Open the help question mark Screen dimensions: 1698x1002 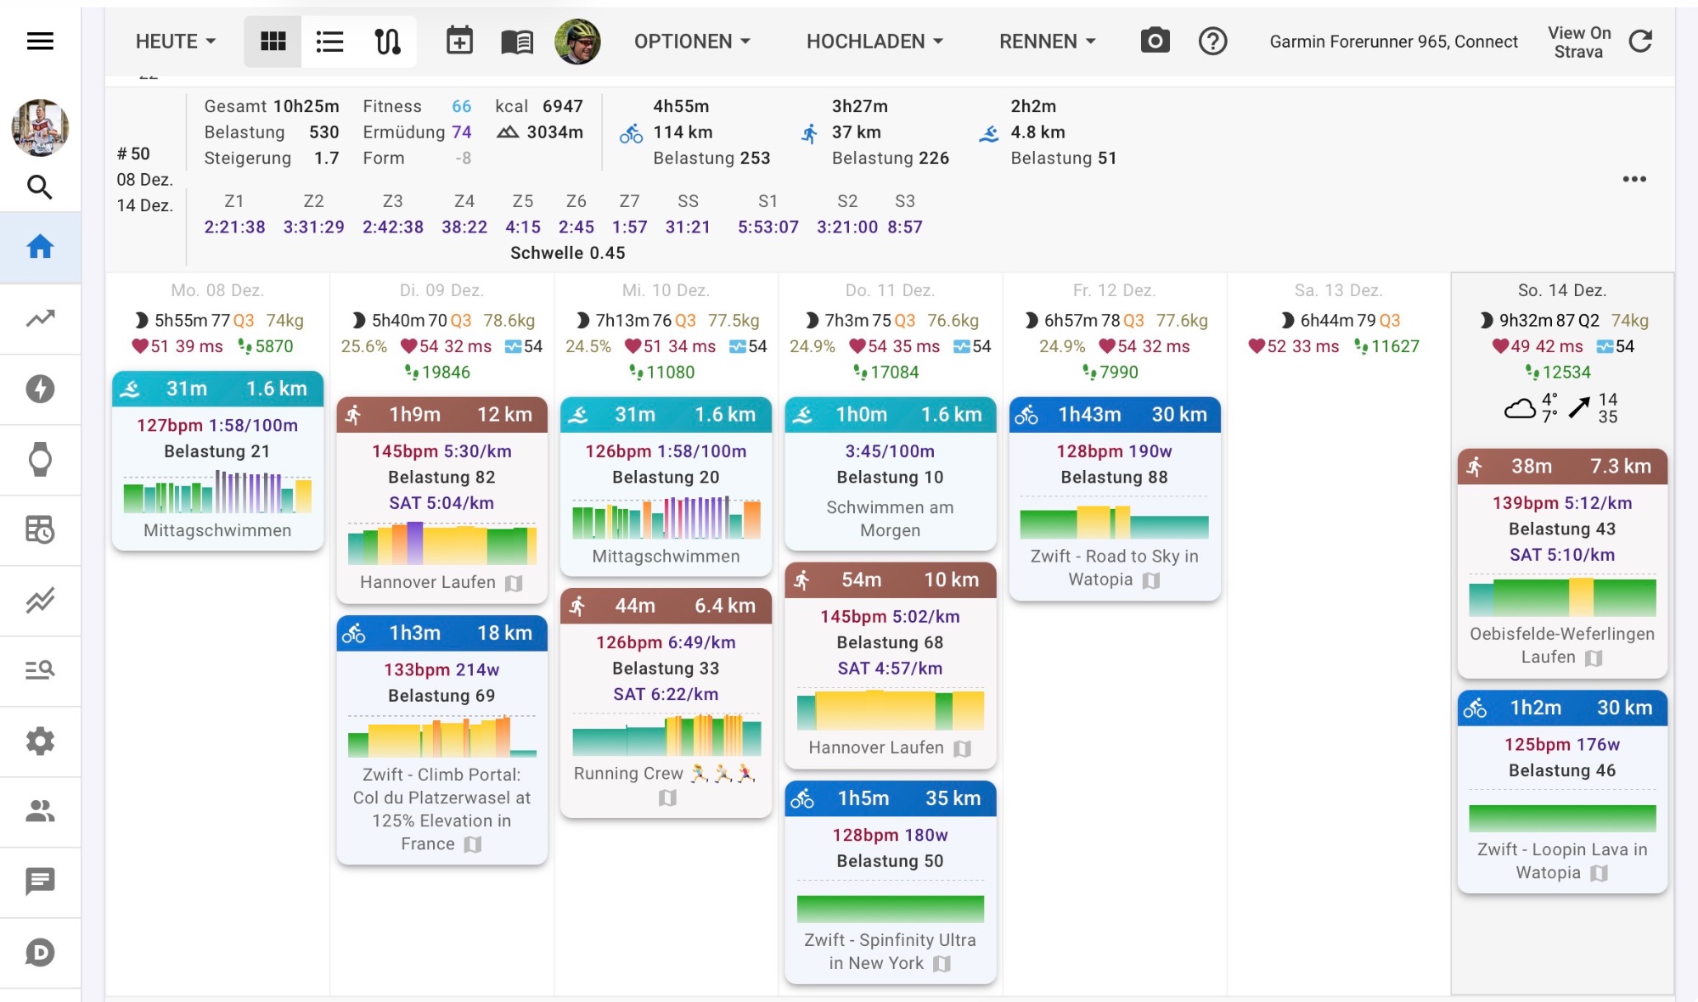[x=1212, y=41]
